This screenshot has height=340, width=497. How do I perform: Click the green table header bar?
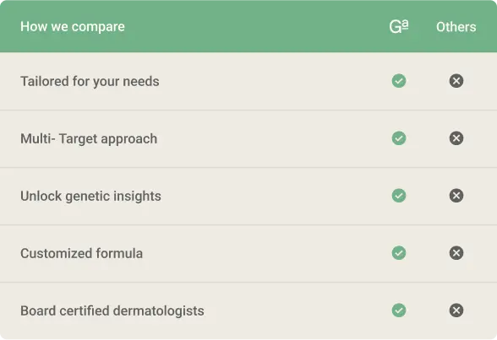(248, 26)
